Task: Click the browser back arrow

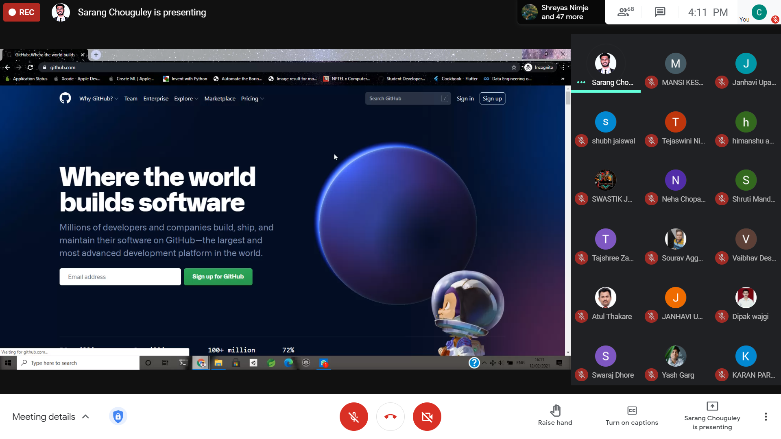Action: click(7, 67)
